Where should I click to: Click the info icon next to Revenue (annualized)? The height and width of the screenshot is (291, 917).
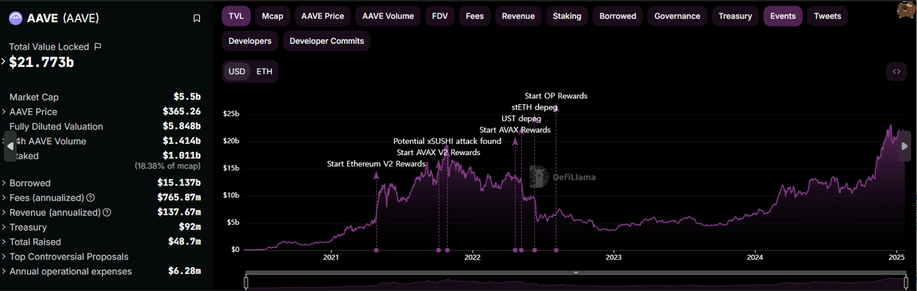[x=107, y=212]
